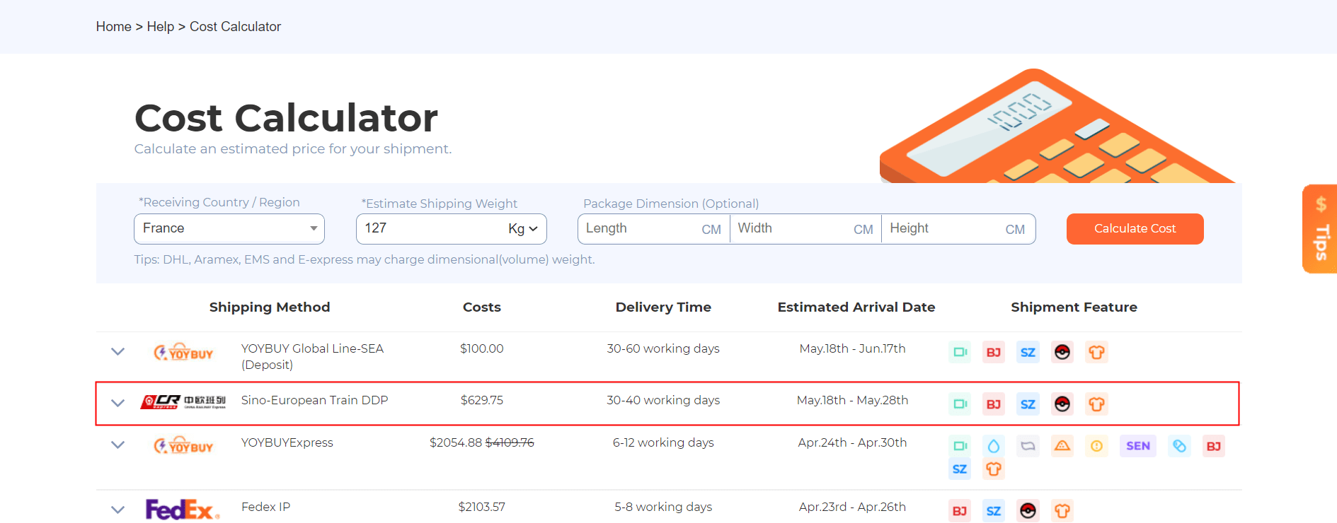The width and height of the screenshot is (1337, 523).
Task: Click the water drop icon for YOYBUYExpress
Action: tap(994, 446)
